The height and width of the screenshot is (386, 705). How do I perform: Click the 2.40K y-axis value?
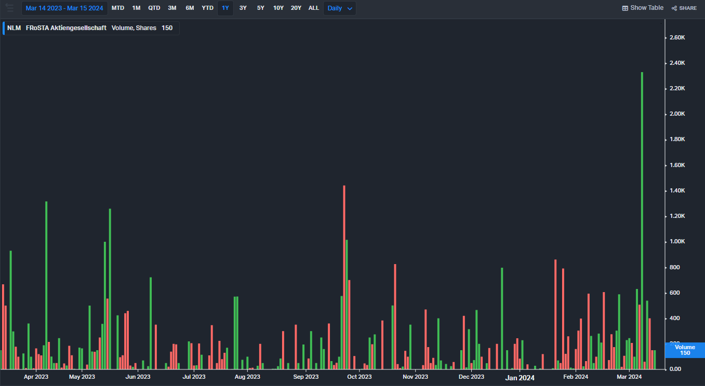(x=677, y=63)
